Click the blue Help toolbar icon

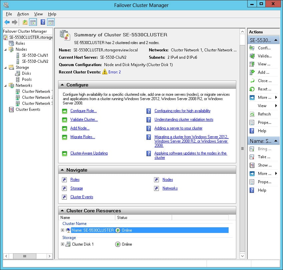43,22
